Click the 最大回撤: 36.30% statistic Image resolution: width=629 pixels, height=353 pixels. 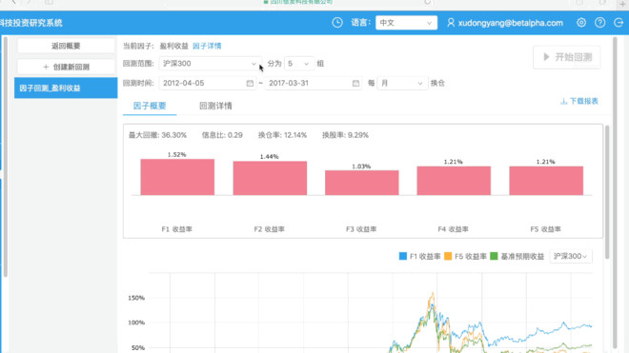point(157,135)
